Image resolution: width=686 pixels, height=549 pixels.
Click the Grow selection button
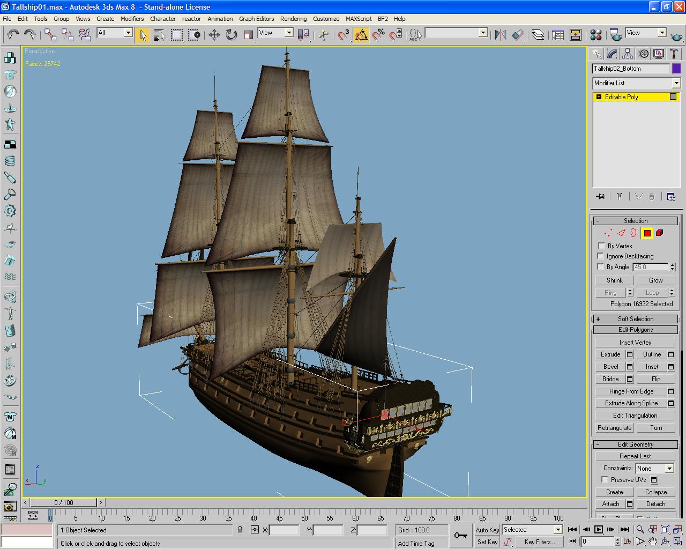655,280
